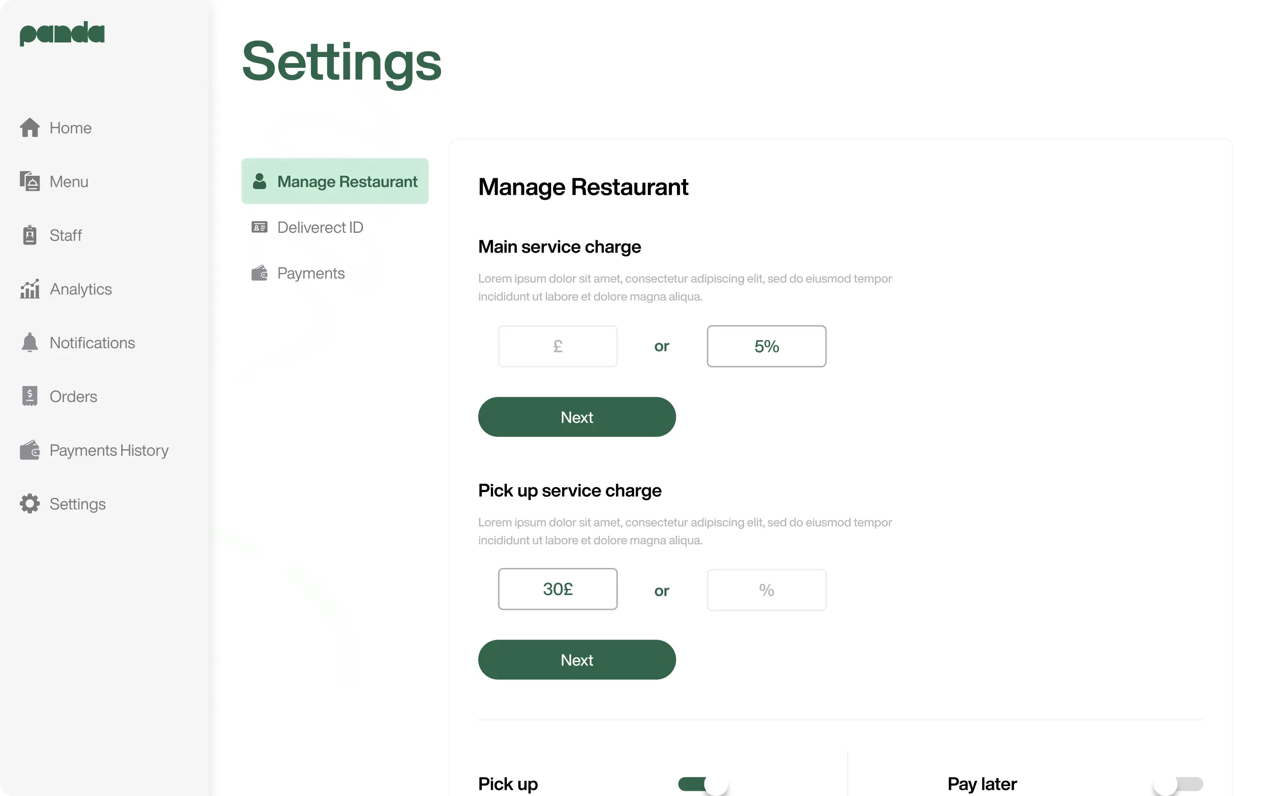Click the Orders navigation icon
This screenshot has width=1273, height=796.
pyautogui.click(x=29, y=396)
